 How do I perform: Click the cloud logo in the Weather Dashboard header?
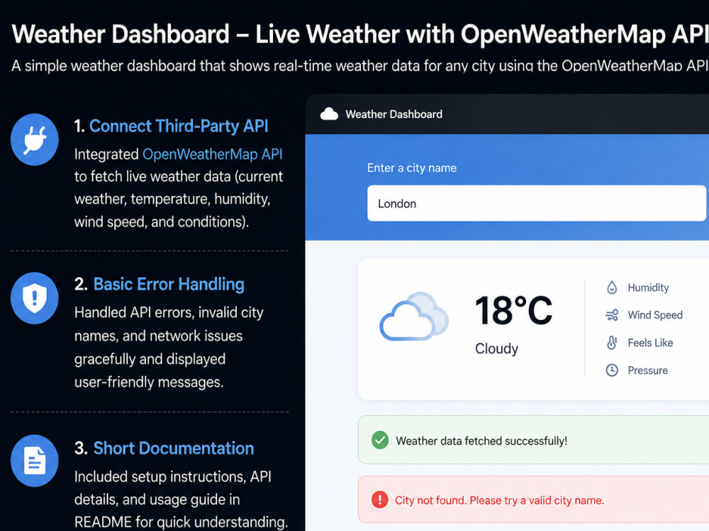coord(329,114)
